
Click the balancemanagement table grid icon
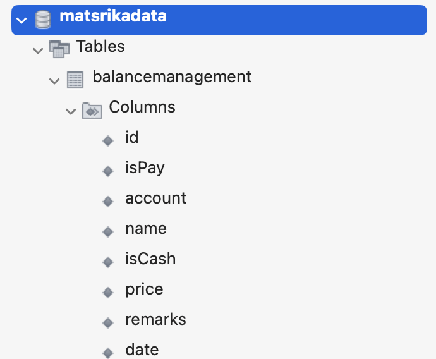[x=75, y=79]
